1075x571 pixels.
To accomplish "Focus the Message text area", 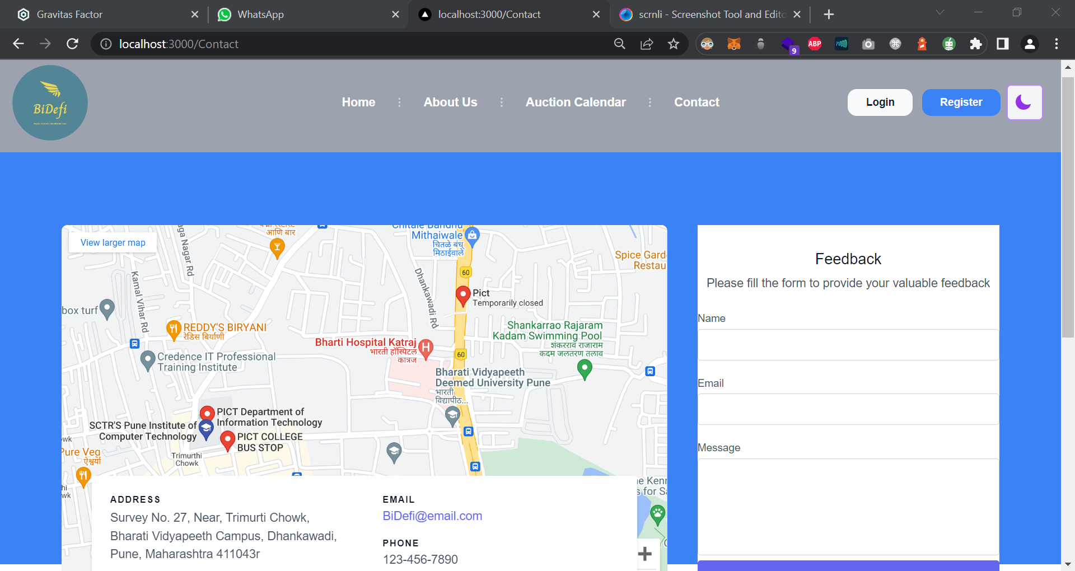I will pos(848,507).
